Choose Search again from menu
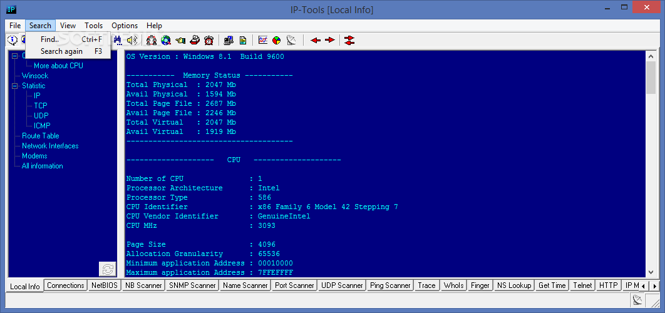 68,51
